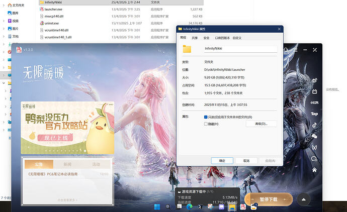The image size is (347, 212).
Task: Expand the 主文件夹 tree node chevron
Action: pos(4,5)
